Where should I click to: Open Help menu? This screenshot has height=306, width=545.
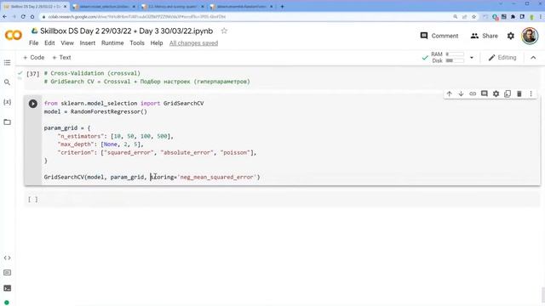coord(157,43)
